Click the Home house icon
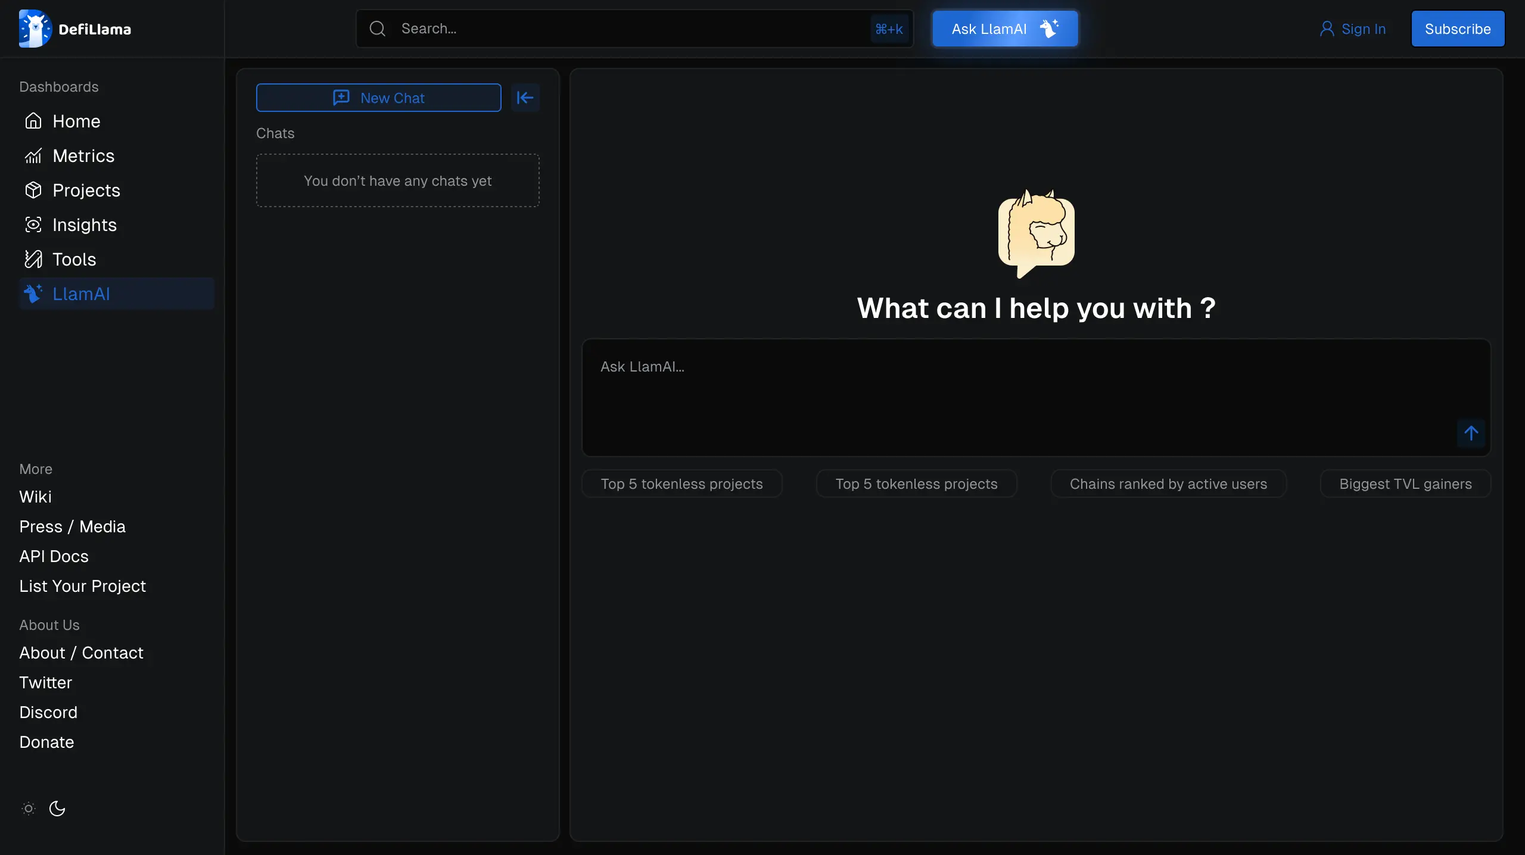Viewport: 1525px width, 855px height. tap(33, 121)
